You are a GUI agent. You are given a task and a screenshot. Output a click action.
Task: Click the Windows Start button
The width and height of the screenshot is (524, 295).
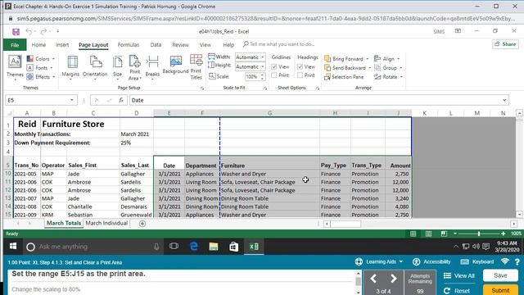pyautogui.click(x=13, y=247)
